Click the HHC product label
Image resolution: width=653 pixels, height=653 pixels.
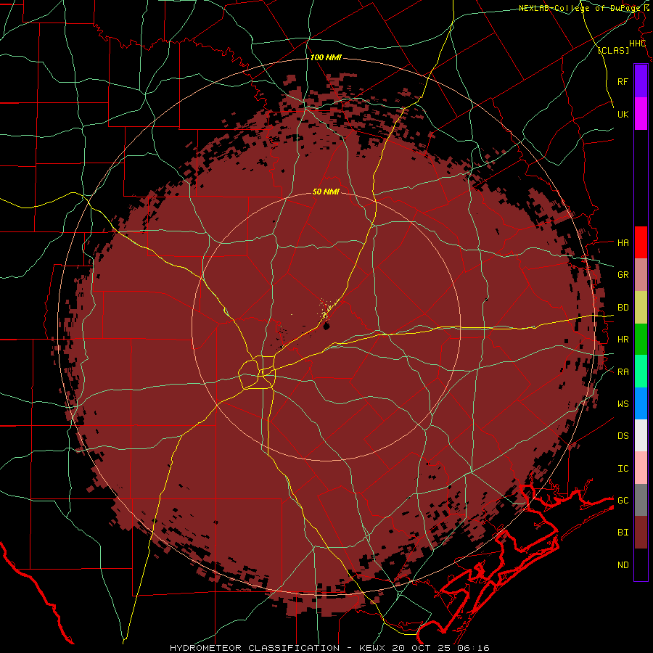(637, 44)
